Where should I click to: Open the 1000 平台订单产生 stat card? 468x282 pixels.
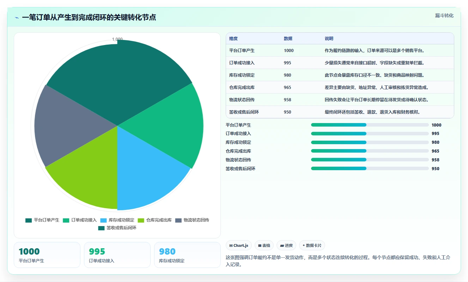click(47, 255)
